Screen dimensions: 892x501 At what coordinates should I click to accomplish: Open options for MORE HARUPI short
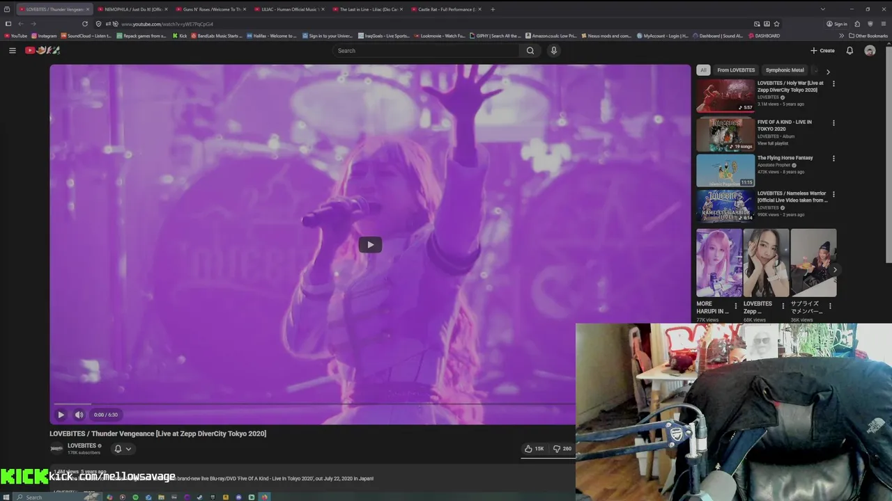click(736, 305)
